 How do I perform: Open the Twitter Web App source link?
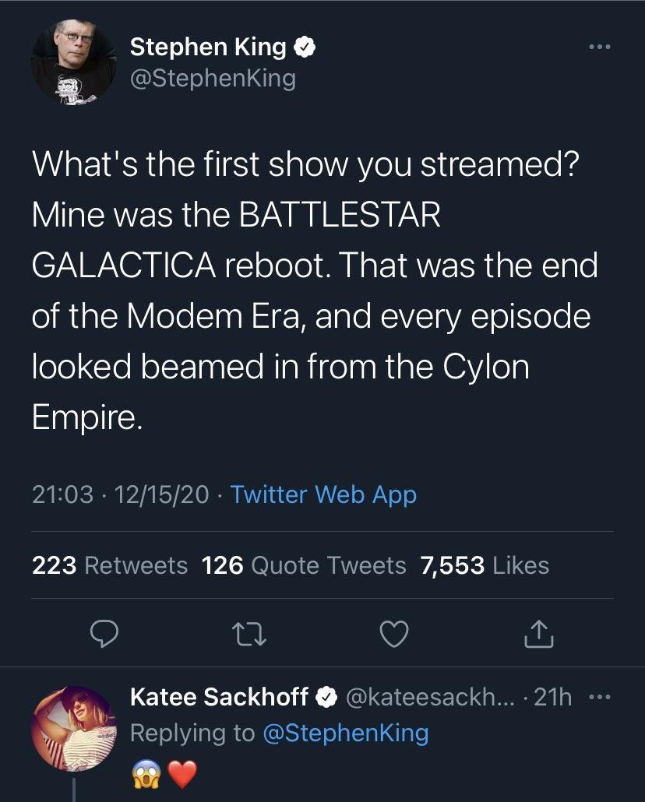coord(323,494)
